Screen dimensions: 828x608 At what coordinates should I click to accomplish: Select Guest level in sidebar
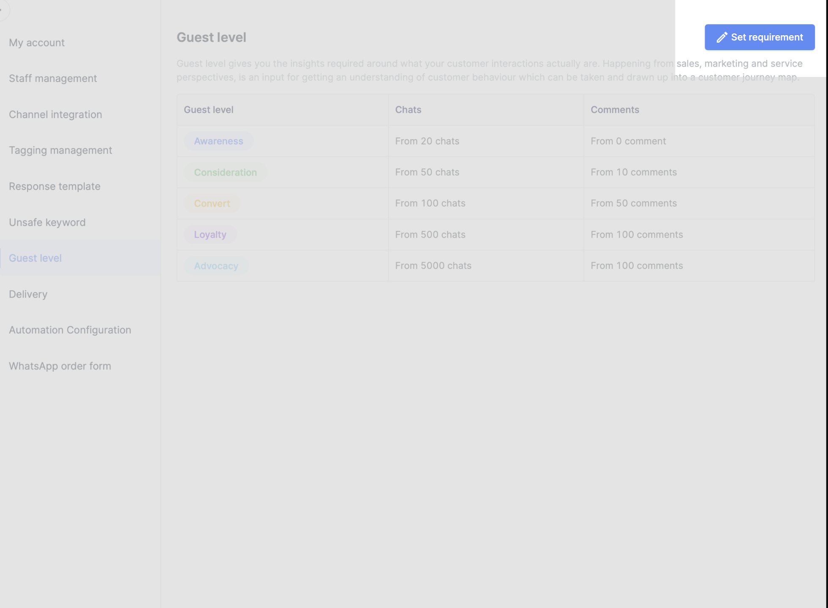pos(35,258)
